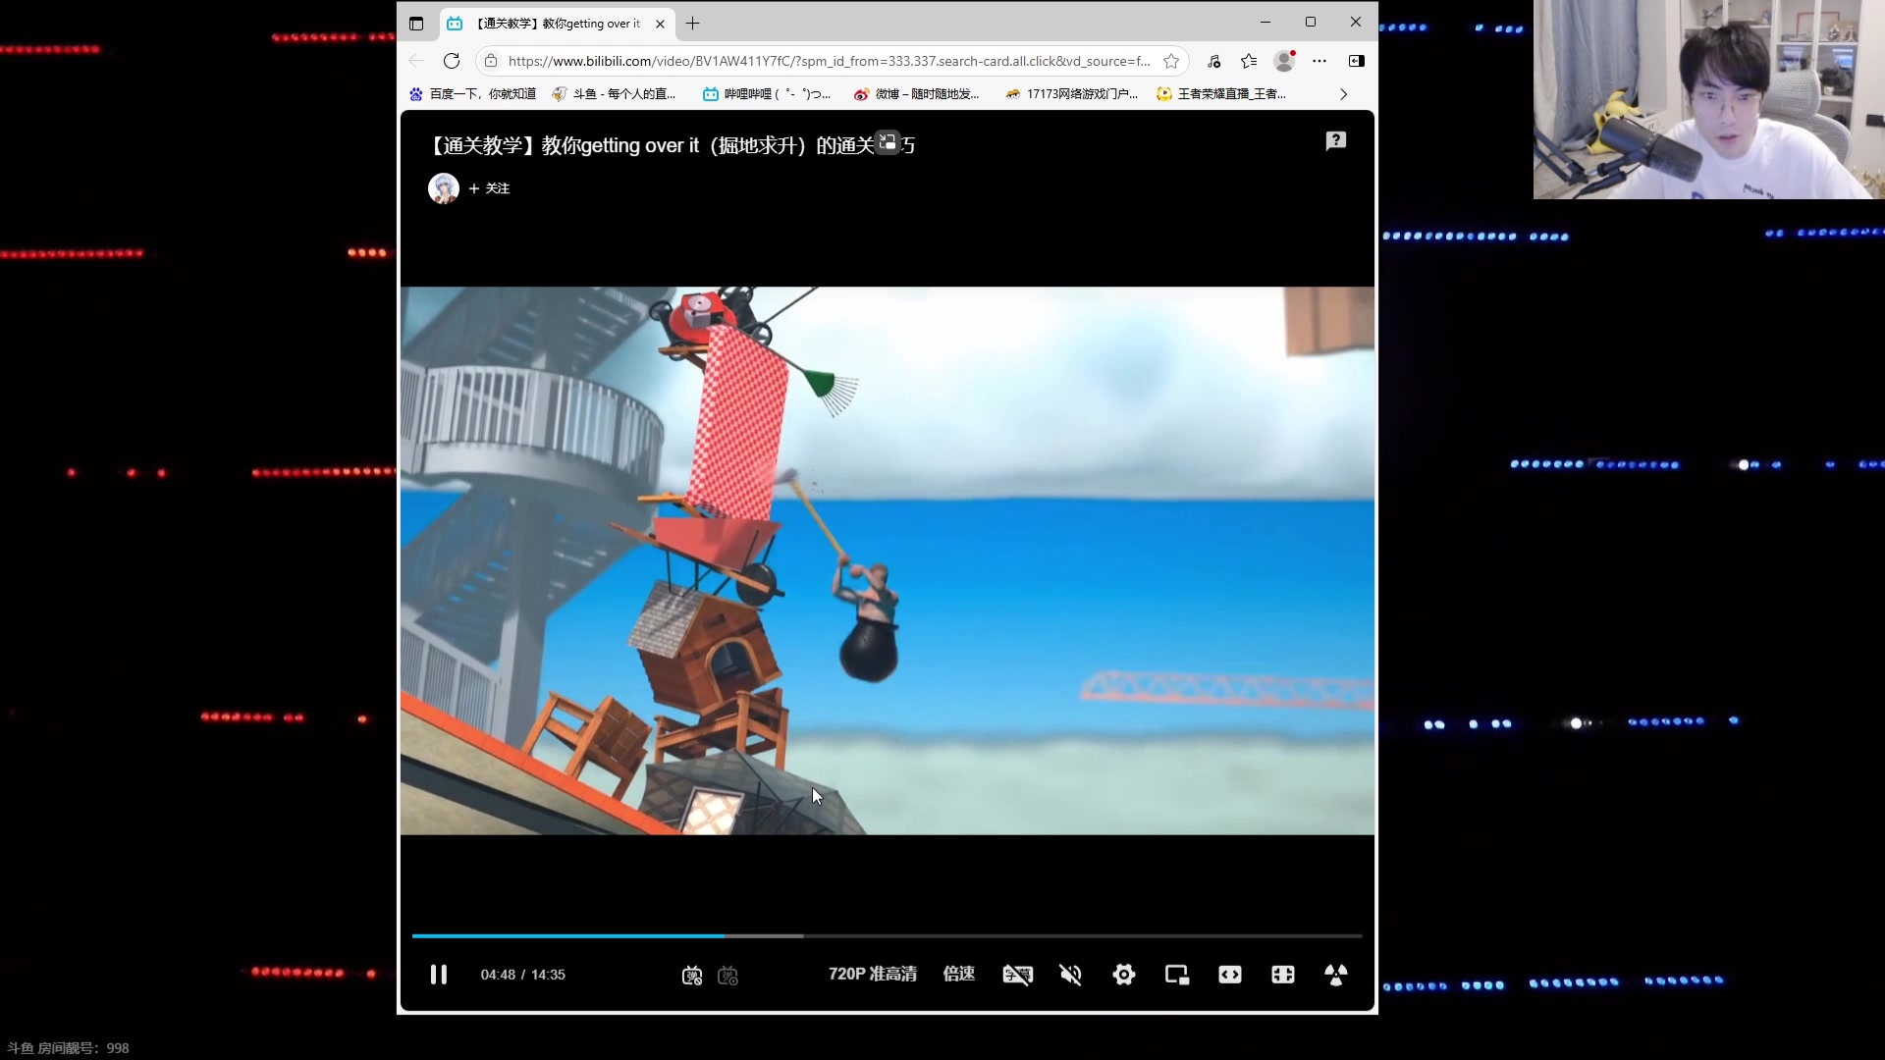Add this page to favorites star
This screenshot has width=1885, height=1060.
[1171, 61]
